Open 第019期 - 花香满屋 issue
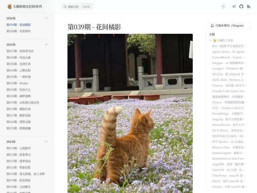The height and width of the screenshot is (193, 257). [x=19, y=180]
